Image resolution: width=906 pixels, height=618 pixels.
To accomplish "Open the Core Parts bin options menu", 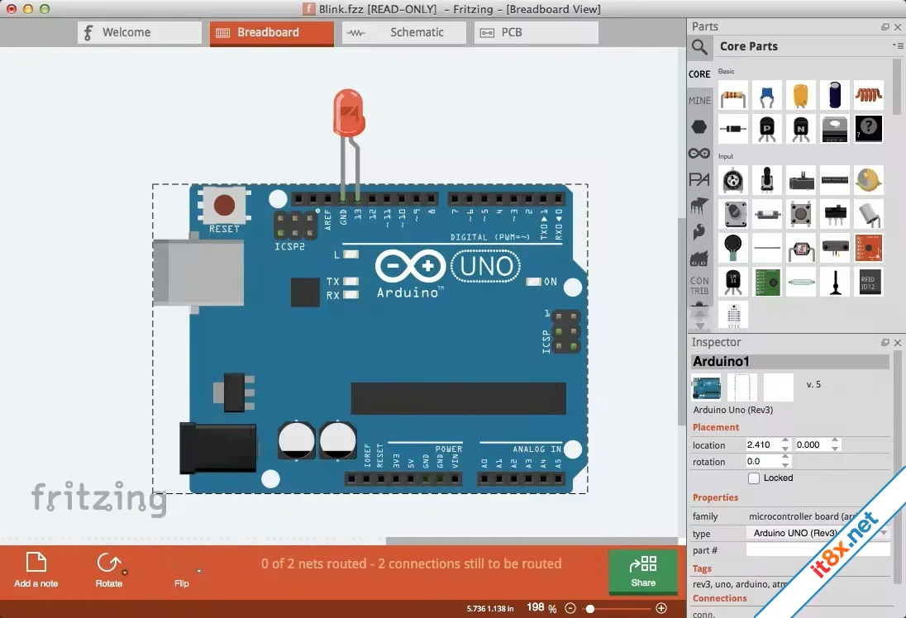I will click(898, 45).
